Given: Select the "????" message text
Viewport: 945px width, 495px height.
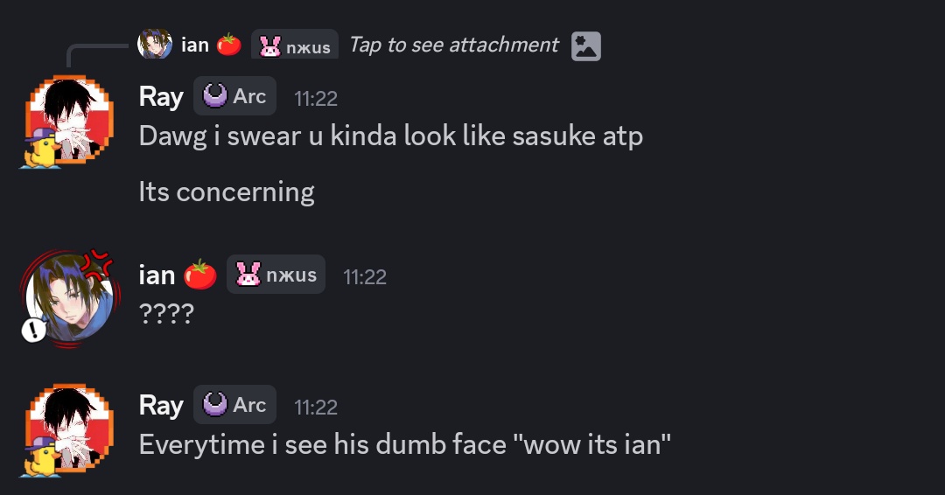Looking at the screenshot, I should tap(165, 313).
